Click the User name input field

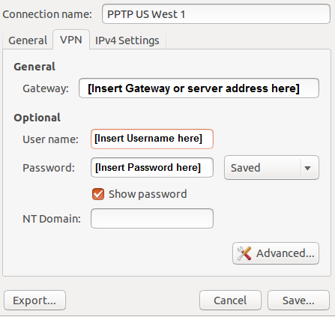click(x=152, y=139)
